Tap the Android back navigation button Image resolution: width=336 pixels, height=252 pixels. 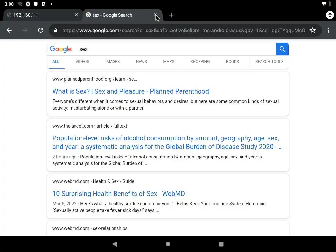[115, 244]
